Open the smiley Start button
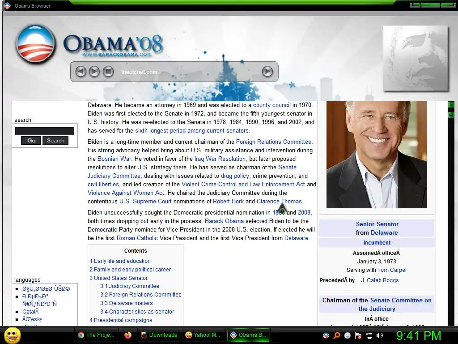Viewport: 458px width, 344px height. 12,335
